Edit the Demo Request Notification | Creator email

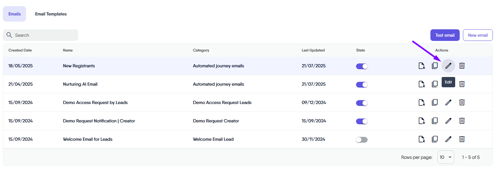coord(448,121)
